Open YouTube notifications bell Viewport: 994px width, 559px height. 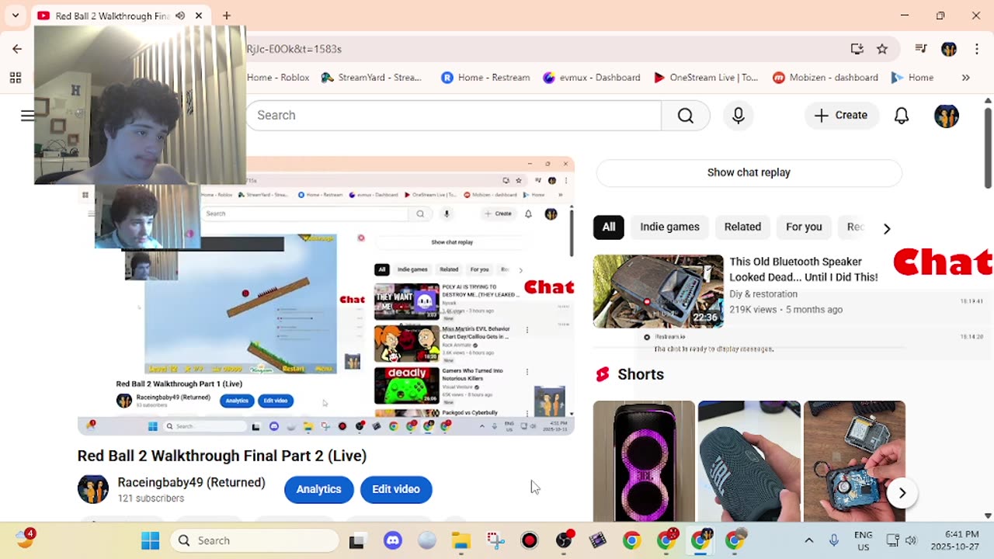tap(902, 115)
